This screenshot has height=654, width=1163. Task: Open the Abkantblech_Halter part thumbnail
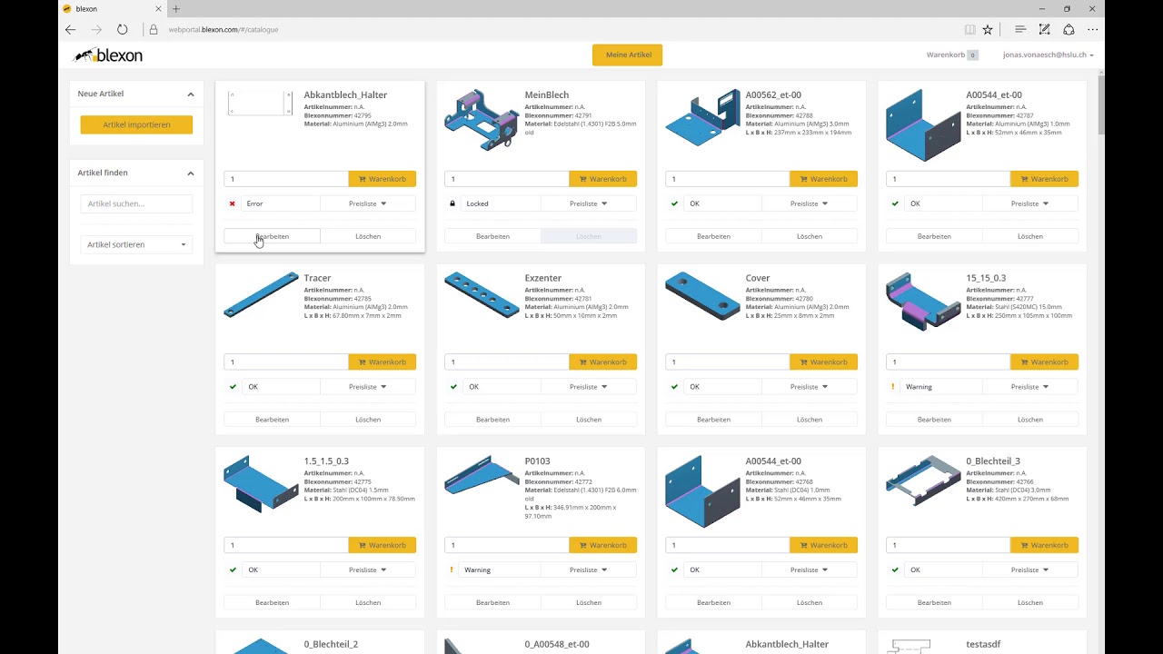[x=261, y=103]
